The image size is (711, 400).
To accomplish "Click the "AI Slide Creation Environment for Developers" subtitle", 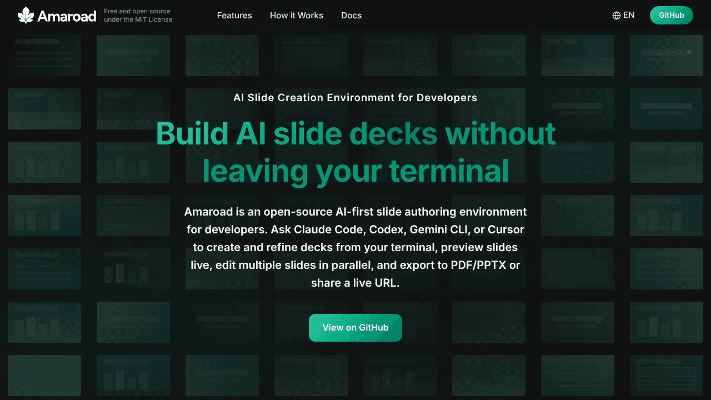I will pyautogui.click(x=355, y=98).
